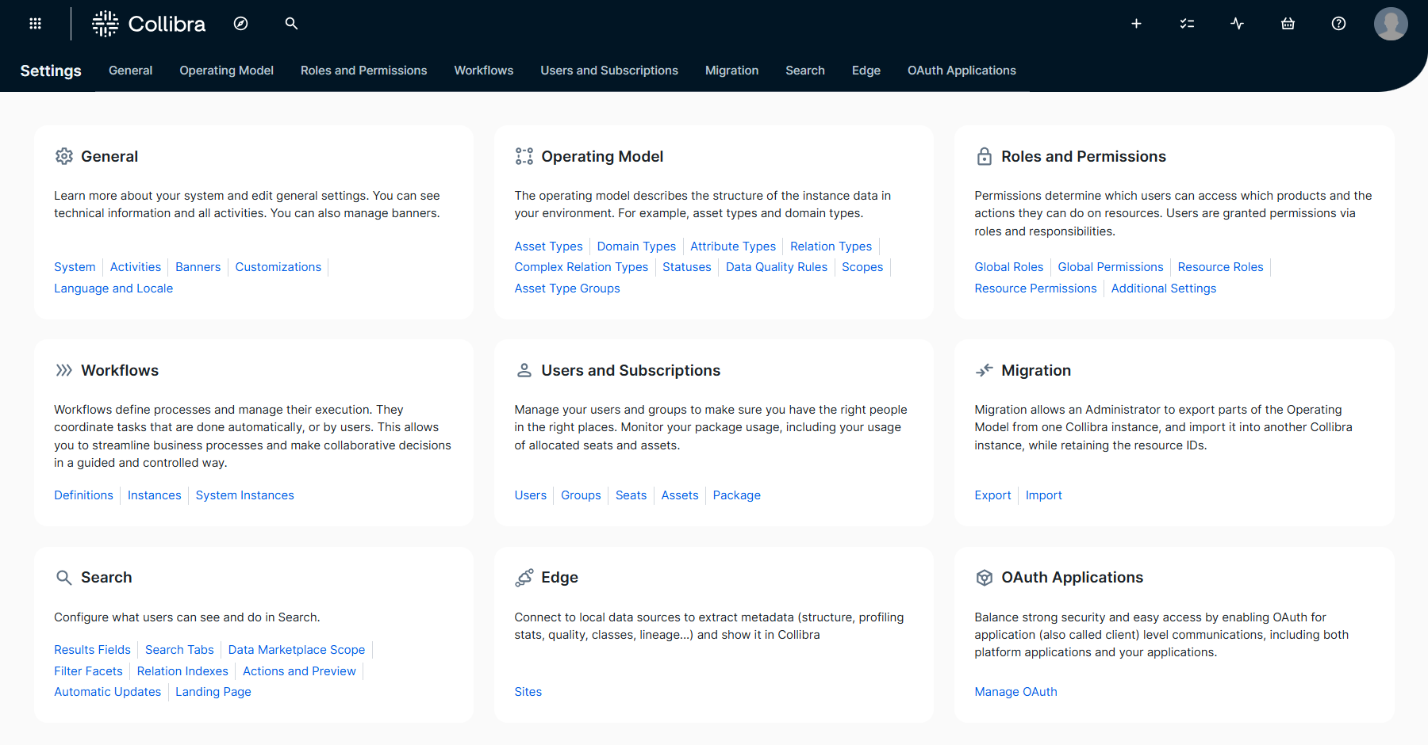Switch to the Operating Model tab

tap(226, 71)
